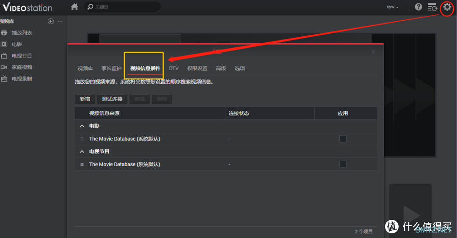Viewport: 457px width, 238px height.
Task: Collapse the 电视节目 group
Action: (x=82, y=152)
